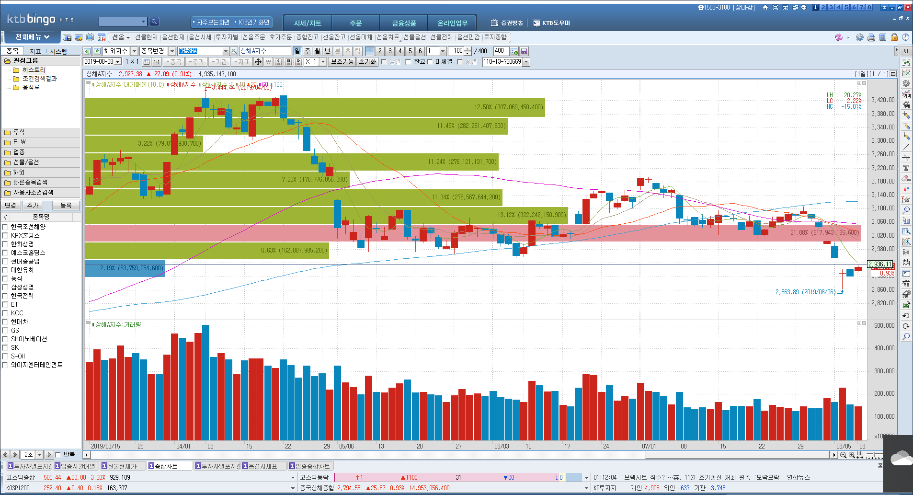Click the horizontal scrollbar below chart

(x=460, y=455)
